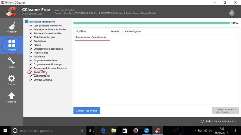The image size is (241, 135).
Task: Open the Windows Store from the taskbar
Action: (x=125, y=131)
